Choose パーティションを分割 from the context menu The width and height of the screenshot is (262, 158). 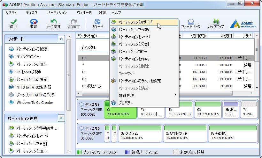point(144,44)
